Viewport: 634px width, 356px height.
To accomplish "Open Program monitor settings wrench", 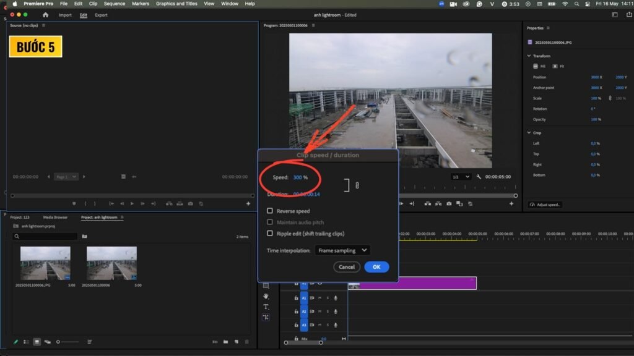I will click(479, 177).
